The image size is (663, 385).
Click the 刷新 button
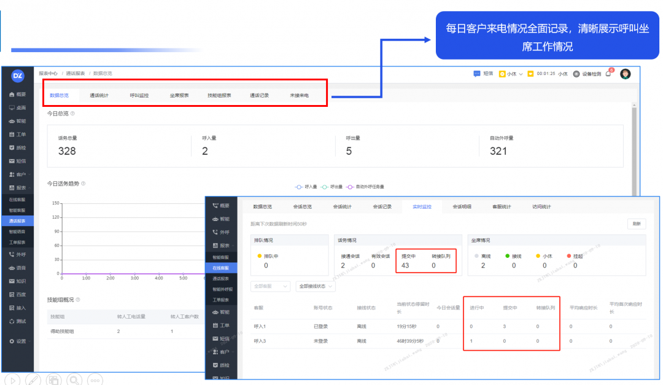pyautogui.click(x=637, y=224)
